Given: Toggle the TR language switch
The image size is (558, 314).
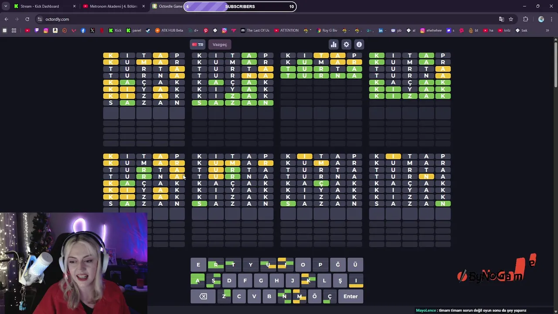Looking at the screenshot, I should [198, 44].
